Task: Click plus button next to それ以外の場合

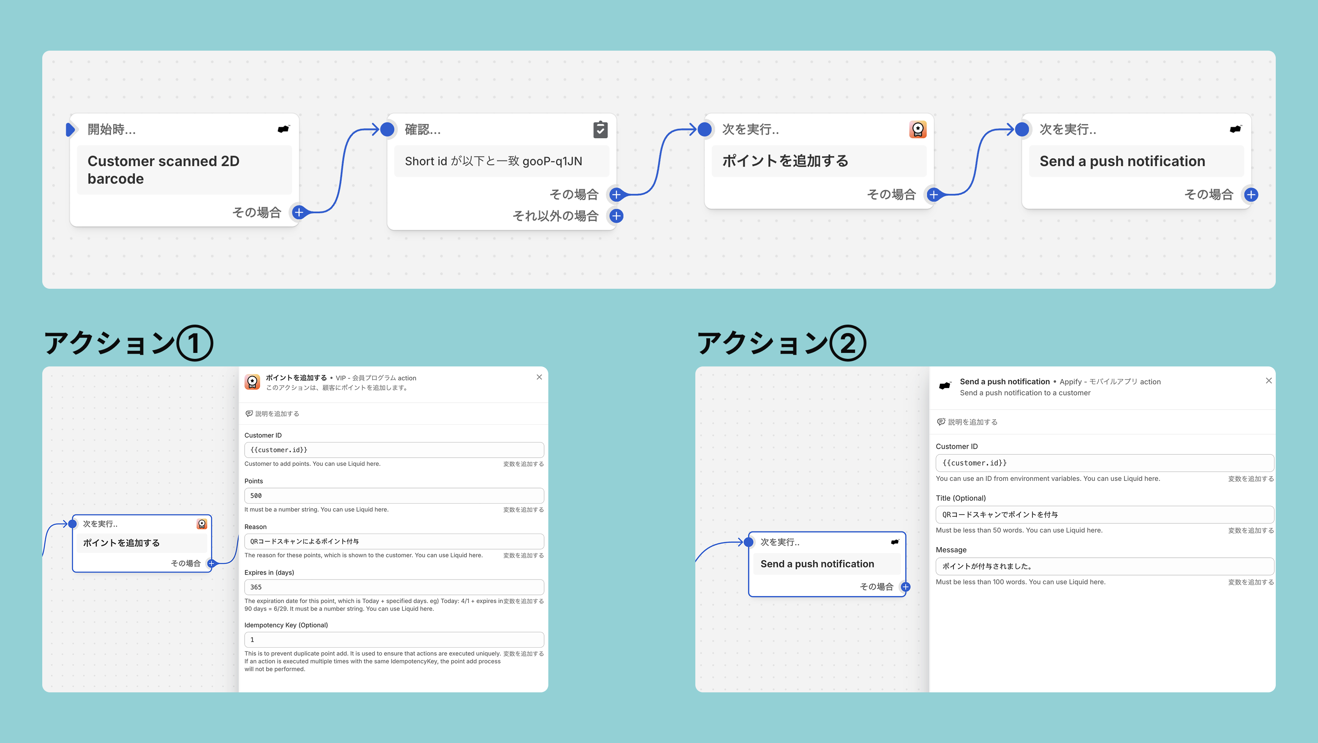Action: [616, 216]
